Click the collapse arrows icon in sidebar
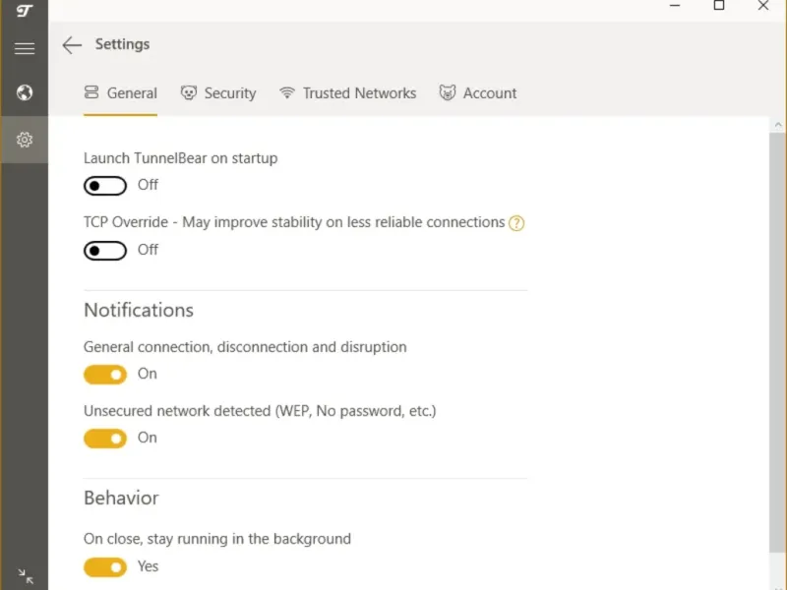The width and height of the screenshot is (787, 590). 26,576
